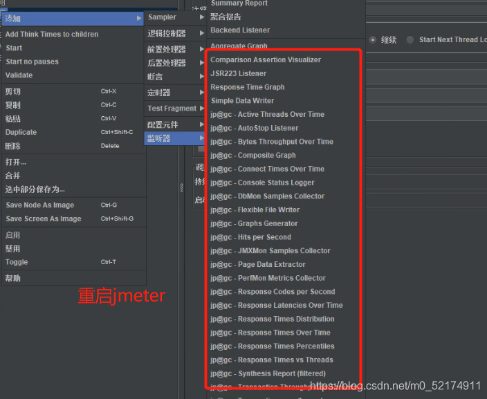Grab the vertical panel splitter handle
Viewport: 487px width, 399px height.
point(182,188)
